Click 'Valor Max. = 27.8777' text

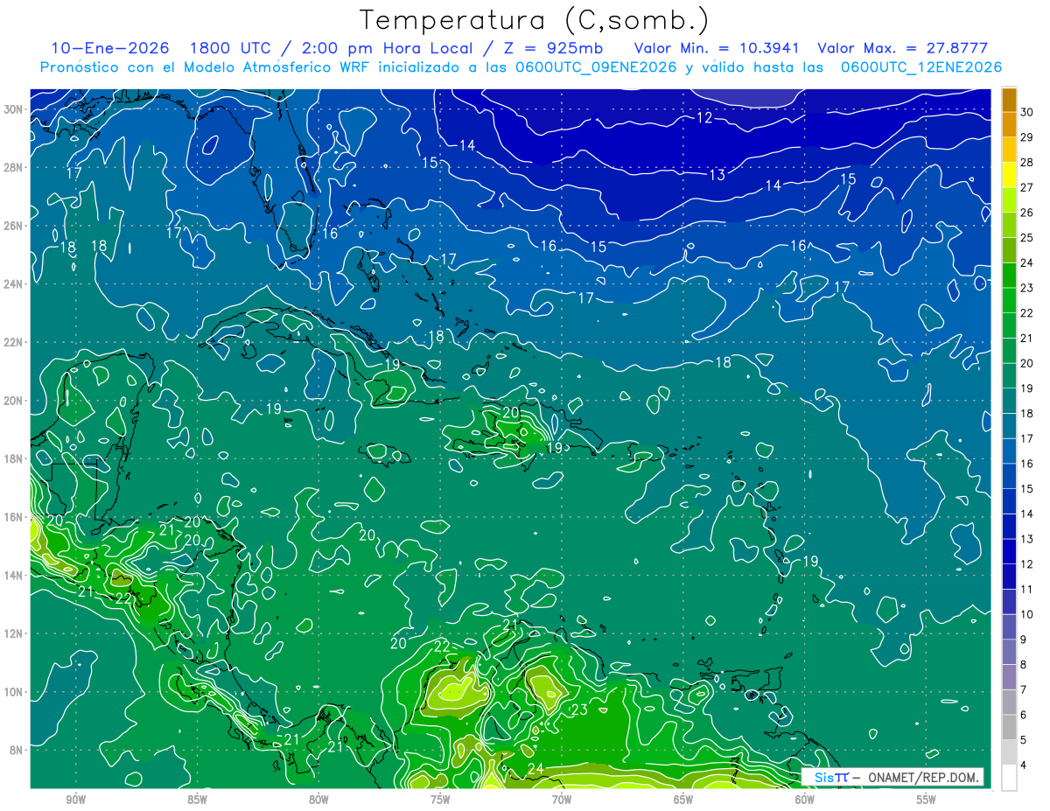point(902,48)
